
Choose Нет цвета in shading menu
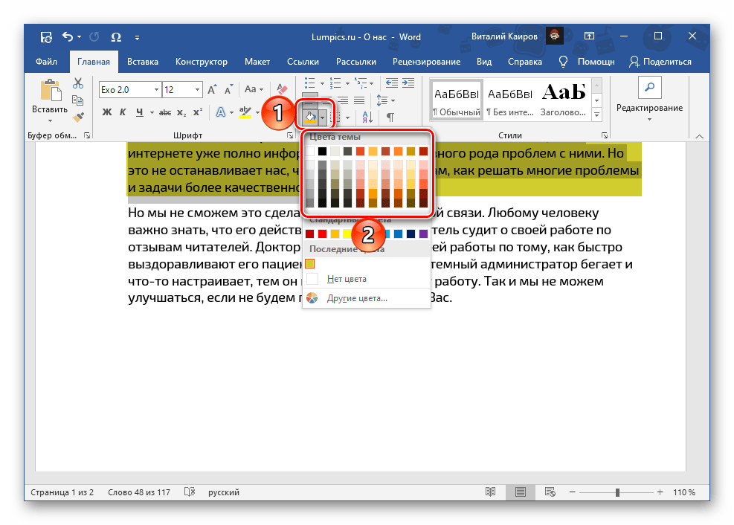pyautogui.click(x=346, y=279)
